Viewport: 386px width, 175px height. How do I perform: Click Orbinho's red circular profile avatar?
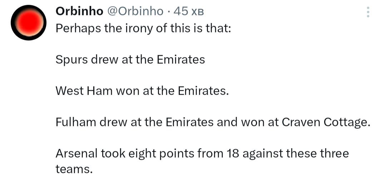(x=29, y=23)
